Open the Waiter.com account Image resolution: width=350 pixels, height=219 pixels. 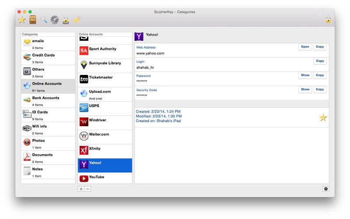[105, 137]
